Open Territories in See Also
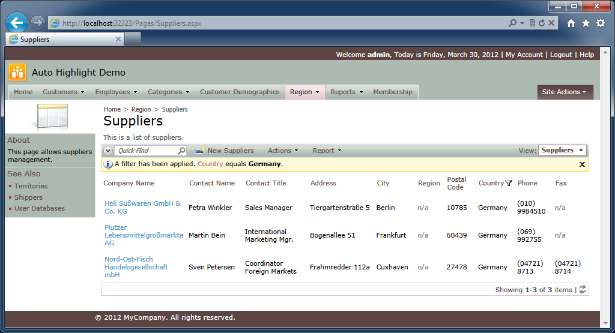 31,186
